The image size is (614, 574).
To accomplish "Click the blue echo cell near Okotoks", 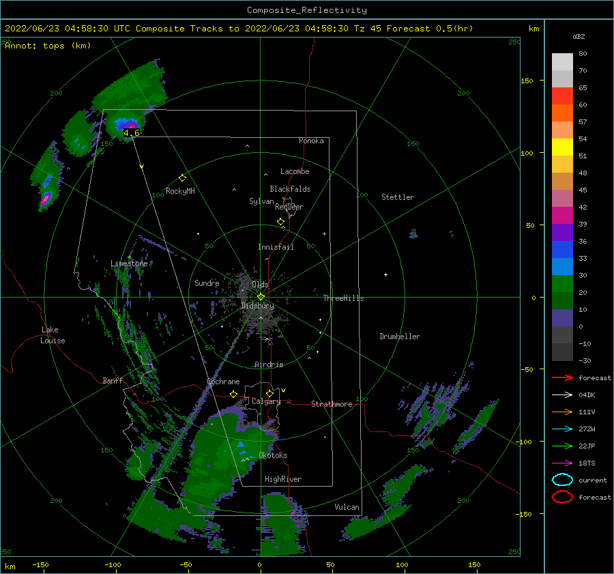I will 240,445.
